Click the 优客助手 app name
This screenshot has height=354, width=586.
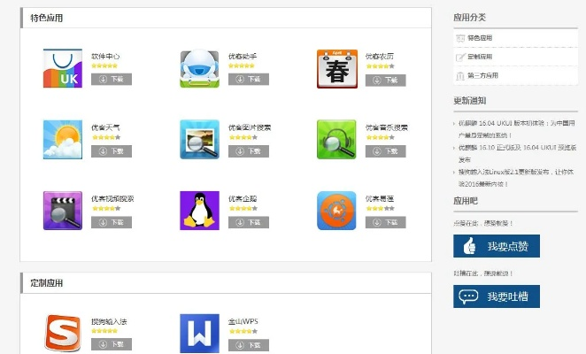click(x=243, y=57)
